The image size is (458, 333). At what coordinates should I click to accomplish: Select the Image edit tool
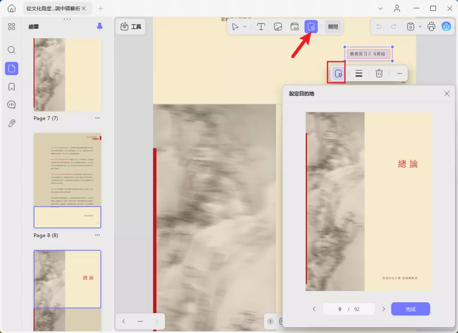(278, 26)
